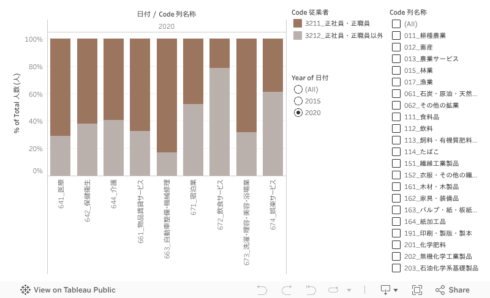
Task: Select the 2015 year radio button
Action: click(x=298, y=101)
